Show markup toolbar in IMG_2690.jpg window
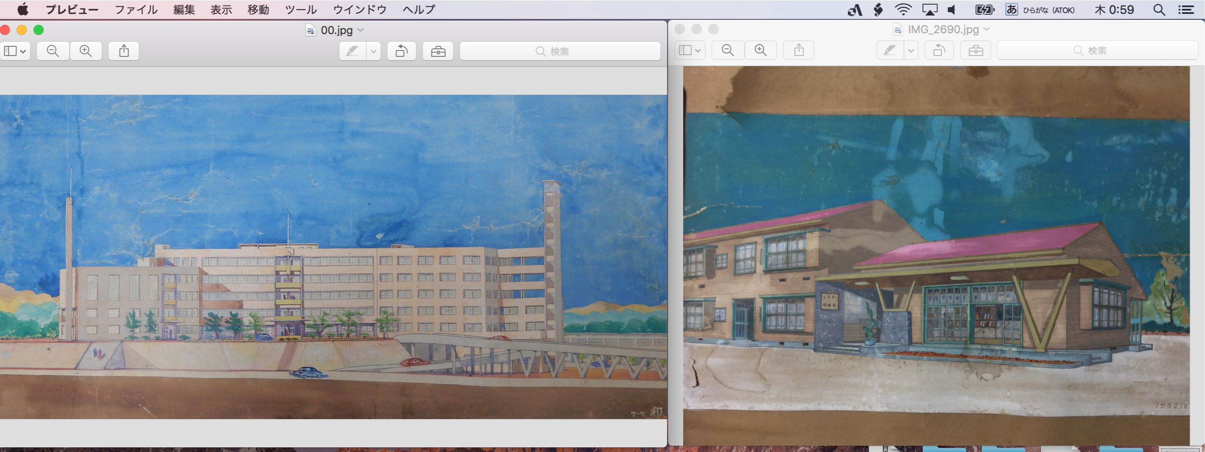 (975, 51)
